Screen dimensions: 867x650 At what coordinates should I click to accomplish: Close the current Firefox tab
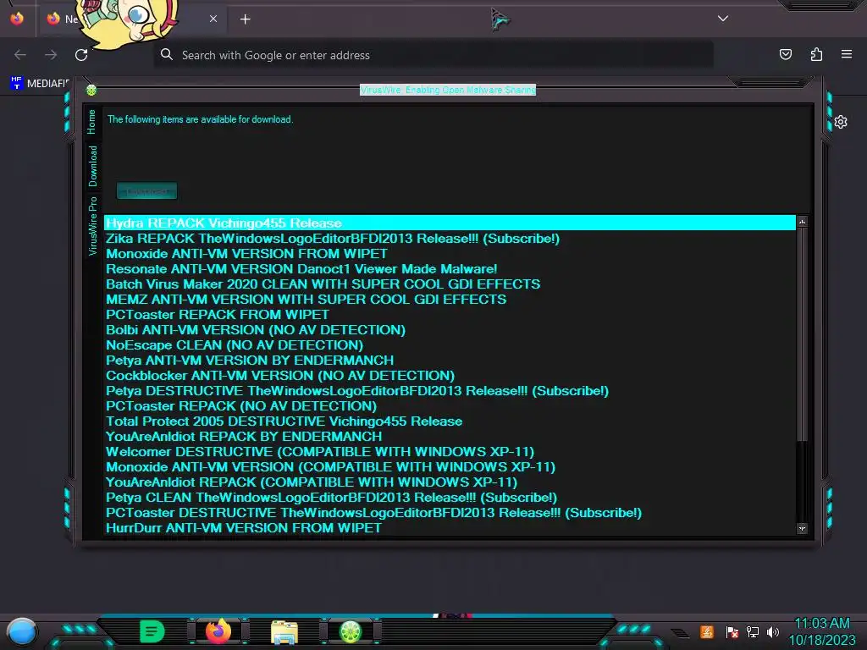pos(213,19)
